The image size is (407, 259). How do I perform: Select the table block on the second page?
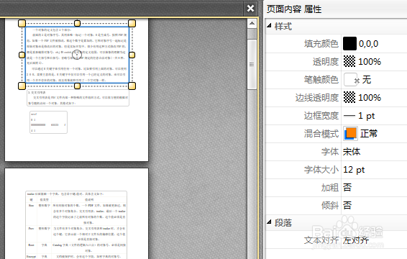click(76, 225)
